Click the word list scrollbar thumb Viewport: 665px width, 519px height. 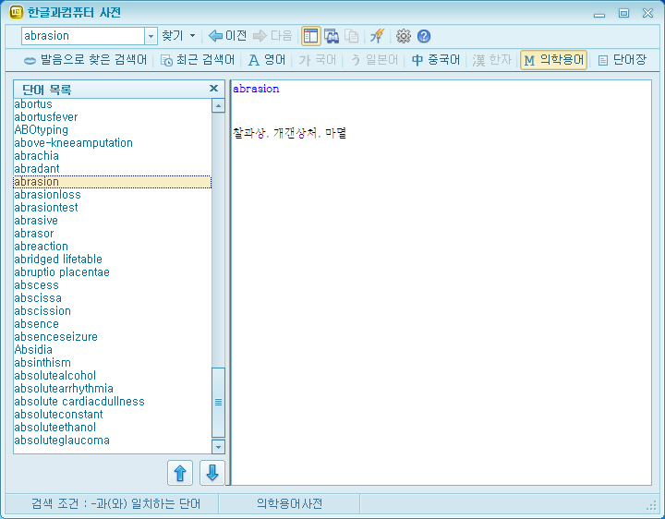point(218,402)
